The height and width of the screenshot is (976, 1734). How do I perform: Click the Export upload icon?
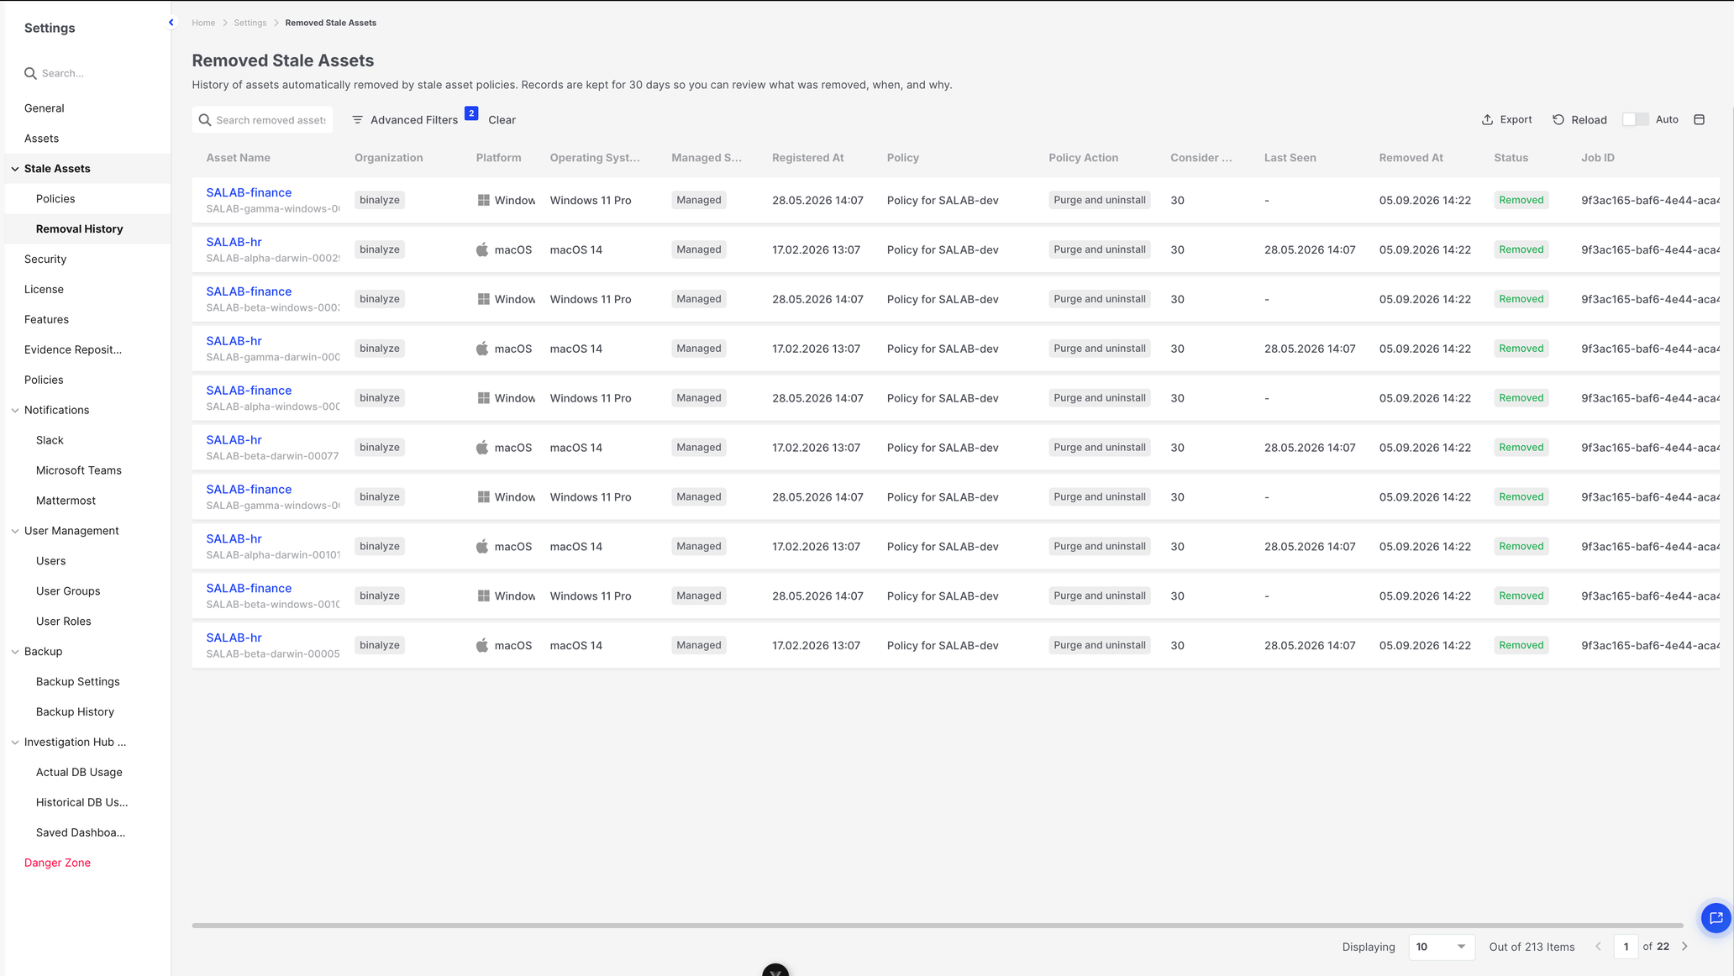[x=1487, y=120]
